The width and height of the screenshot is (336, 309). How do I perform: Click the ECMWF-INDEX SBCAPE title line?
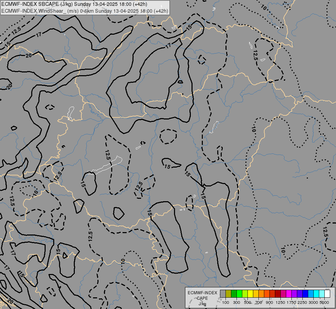click(x=74, y=4)
